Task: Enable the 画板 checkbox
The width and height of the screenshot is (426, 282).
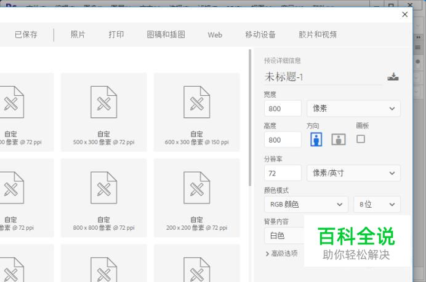Action: (x=361, y=139)
